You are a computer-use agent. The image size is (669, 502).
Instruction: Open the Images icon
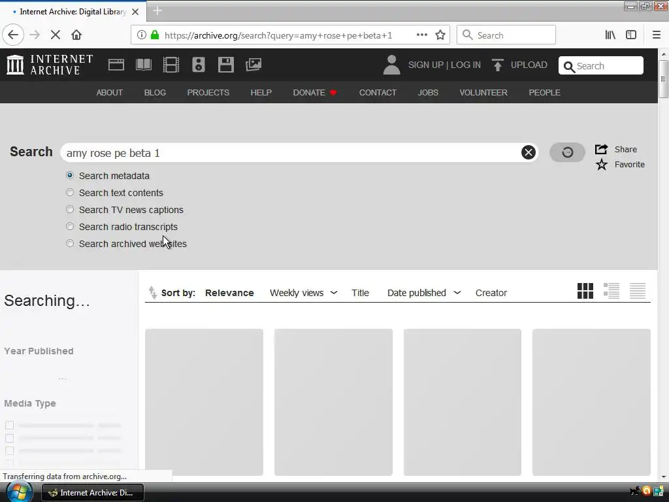tap(253, 65)
